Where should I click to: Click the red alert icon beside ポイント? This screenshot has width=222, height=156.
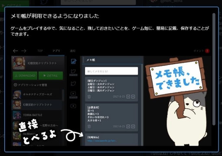[x=207, y=51]
